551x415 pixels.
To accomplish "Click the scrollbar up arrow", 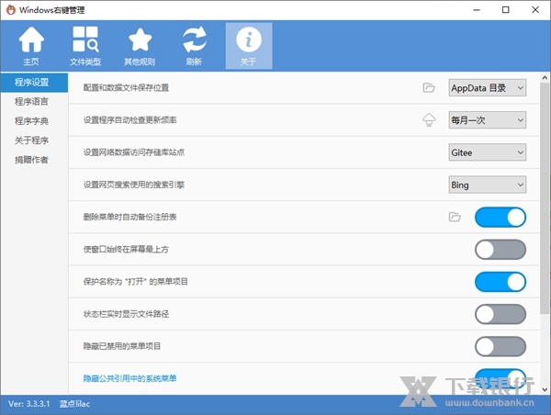I will [545, 77].
